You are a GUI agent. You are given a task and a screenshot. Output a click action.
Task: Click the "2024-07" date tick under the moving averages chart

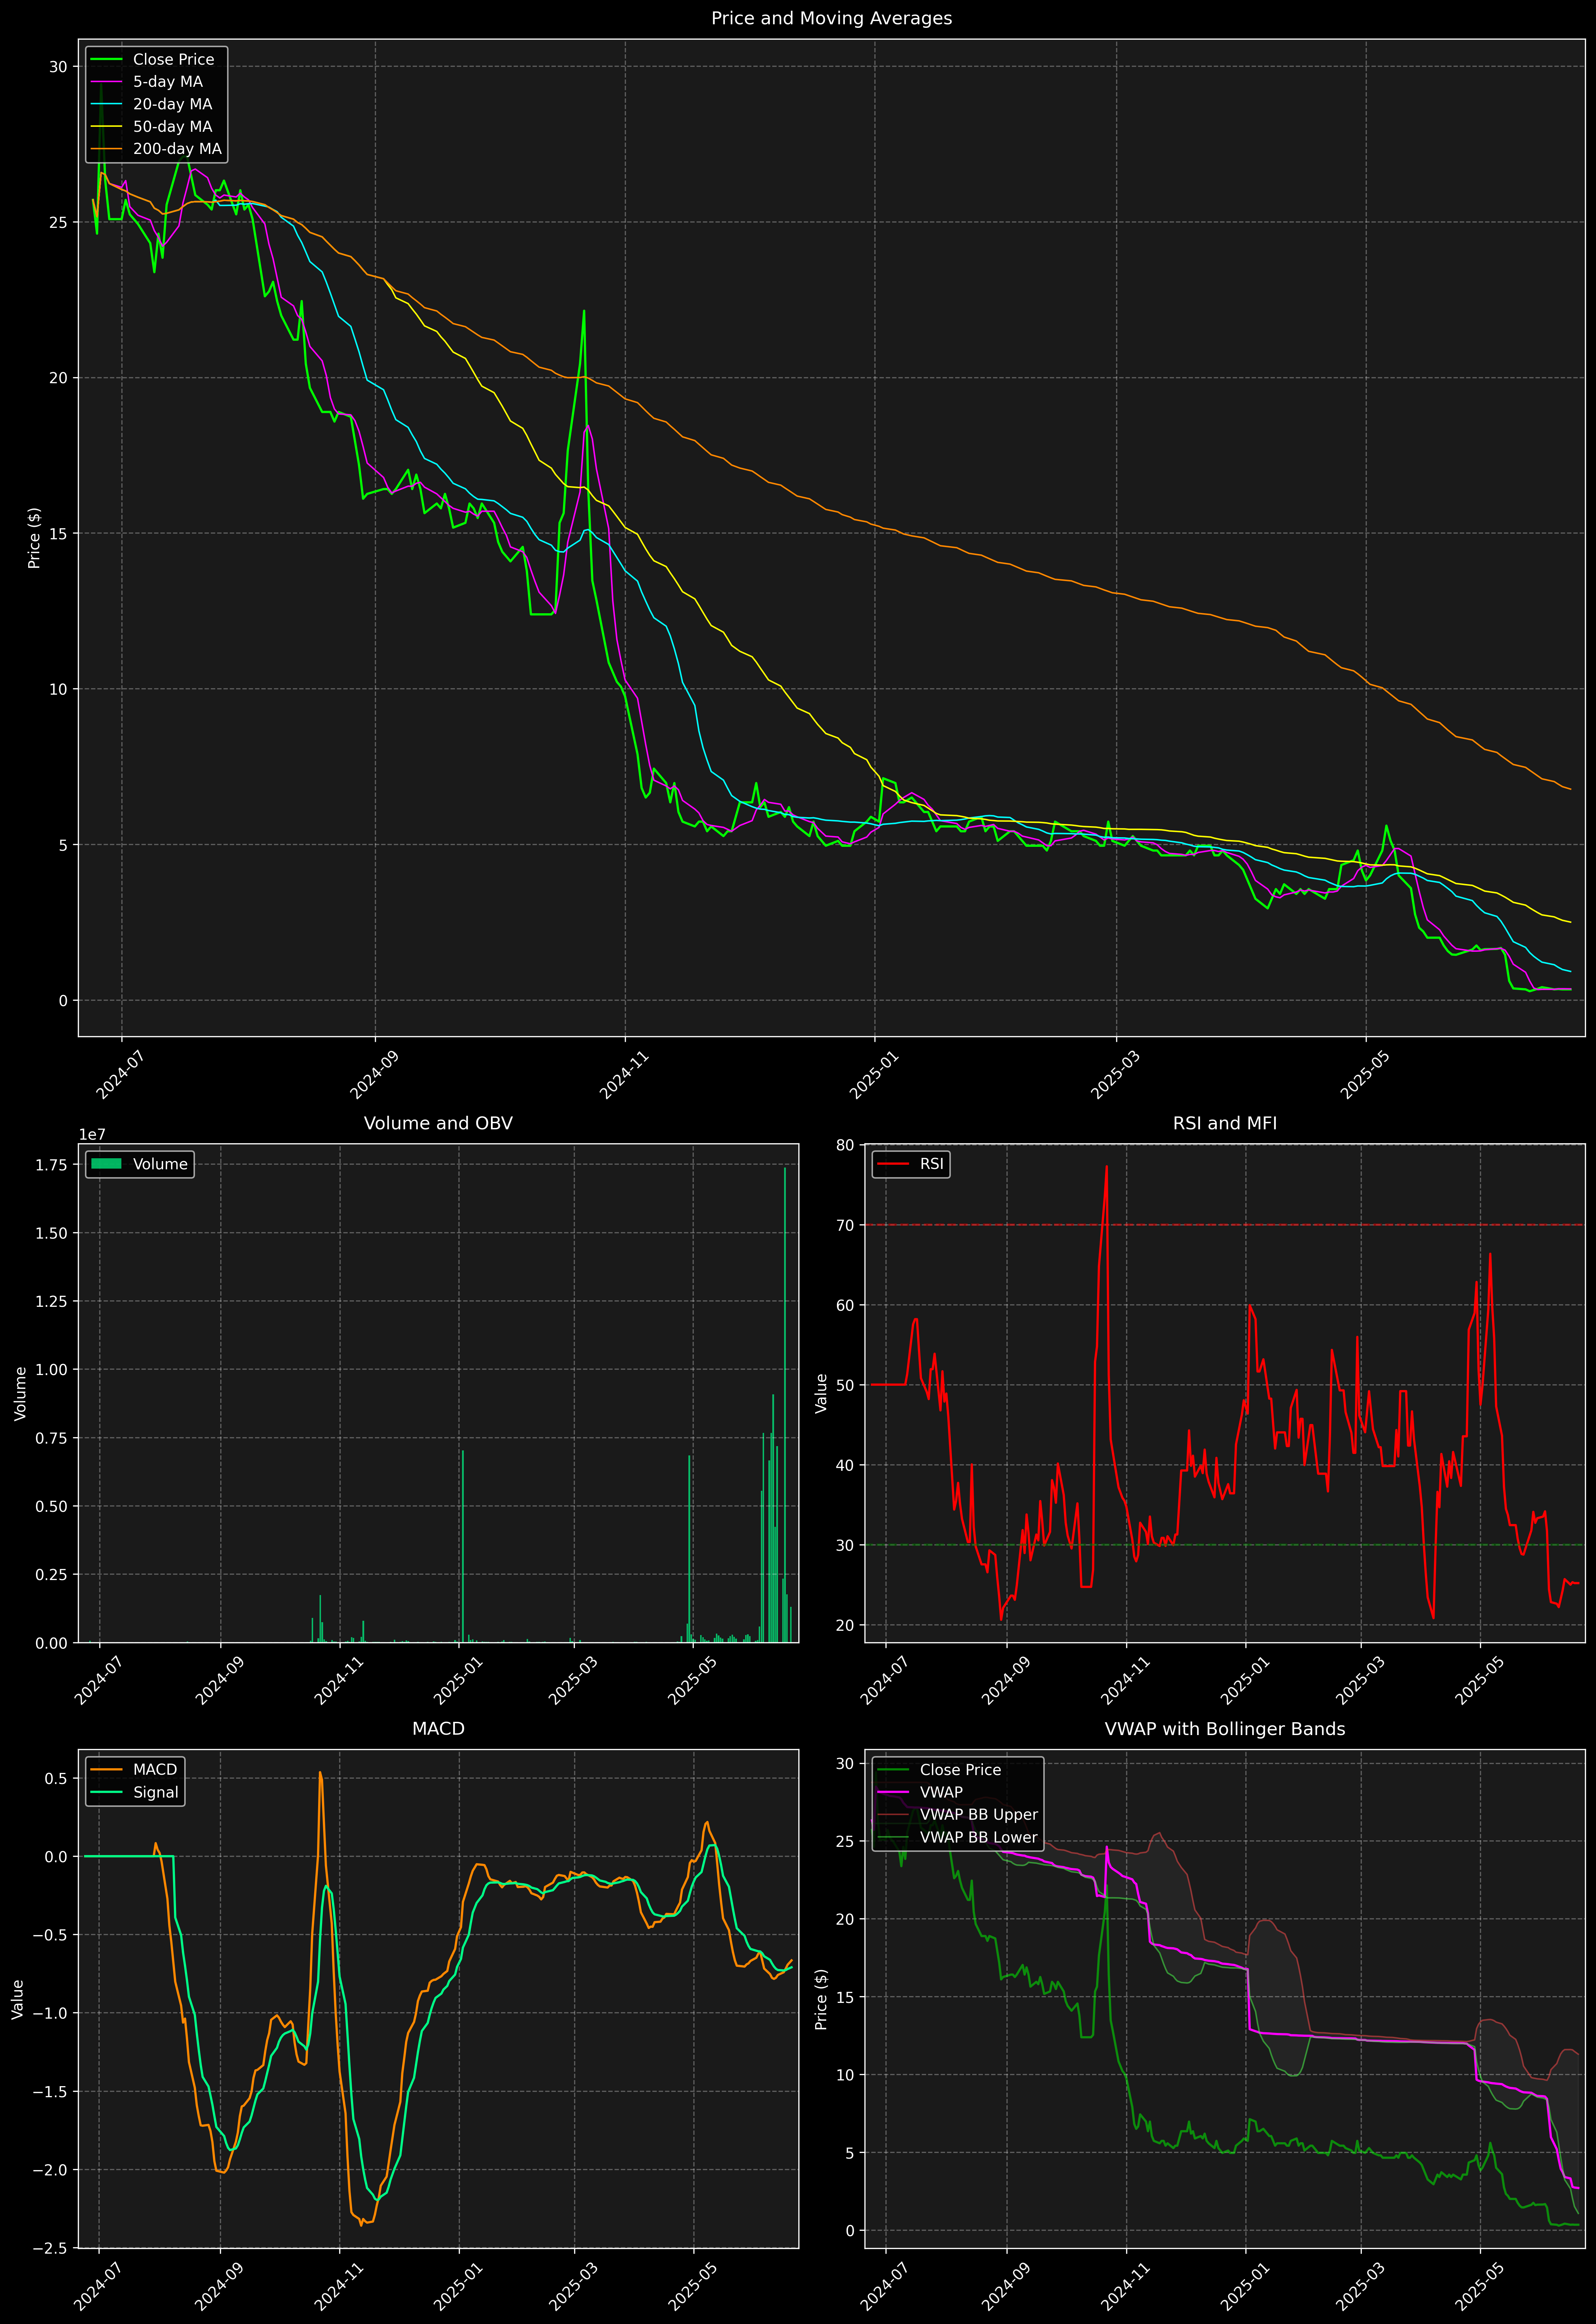122,1074
